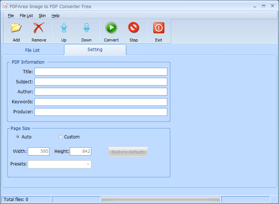Click the Stop icon in toolbar
Screen dimensions: 279x204
tap(134, 27)
